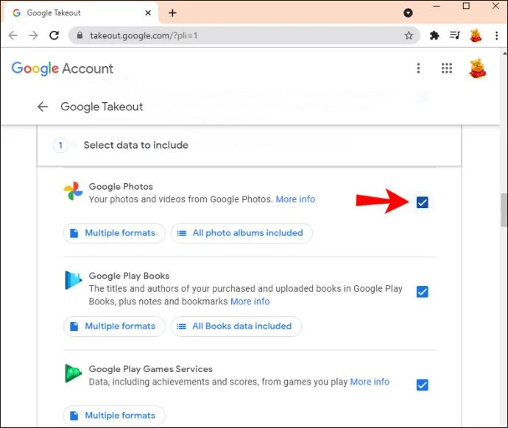Click the Google Play Books title text
Image resolution: width=508 pixels, height=428 pixels.
click(129, 276)
